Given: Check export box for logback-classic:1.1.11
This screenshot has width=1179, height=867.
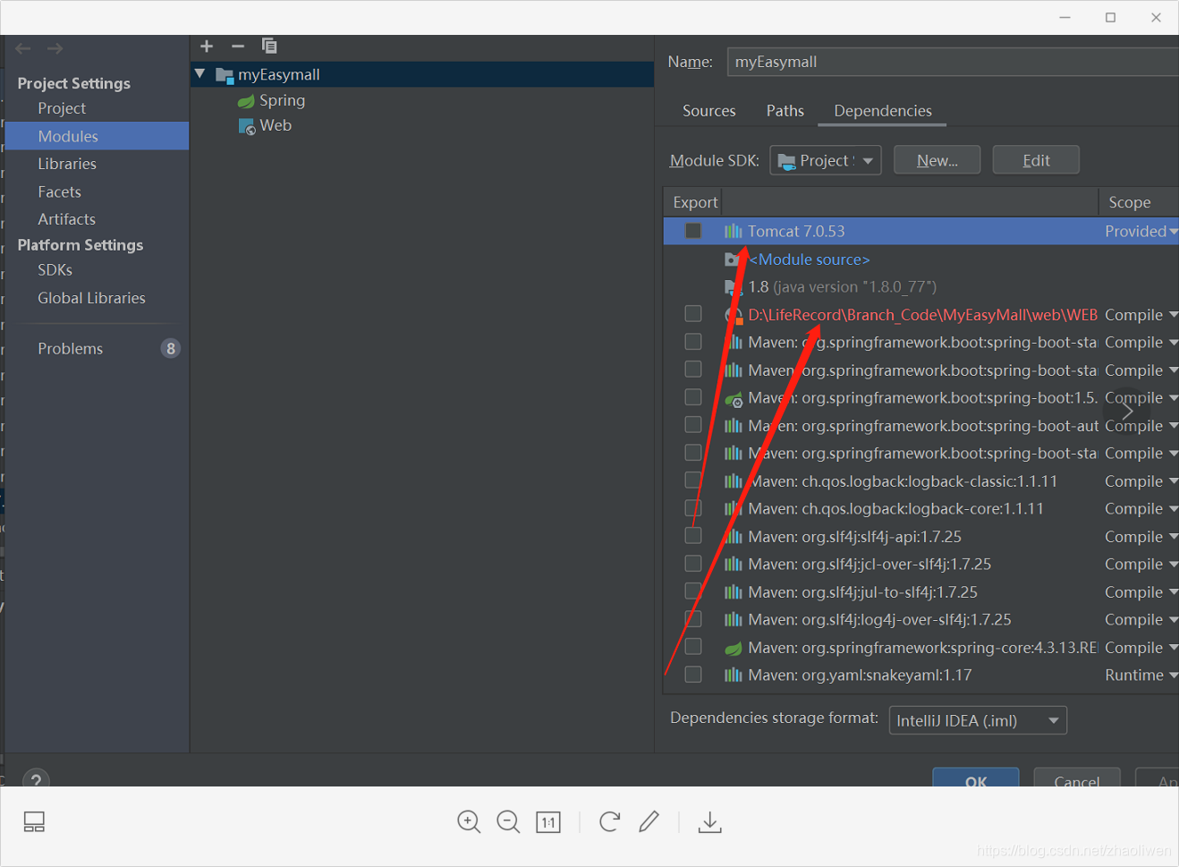Looking at the screenshot, I should [x=693, y=480].
